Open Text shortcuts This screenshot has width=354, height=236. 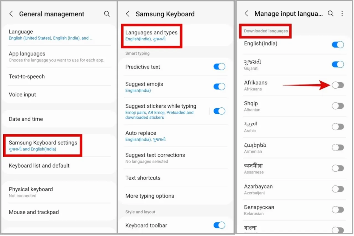176,178
